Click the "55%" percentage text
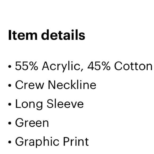This screenshot has height=154, width=154. pos(27,66)
